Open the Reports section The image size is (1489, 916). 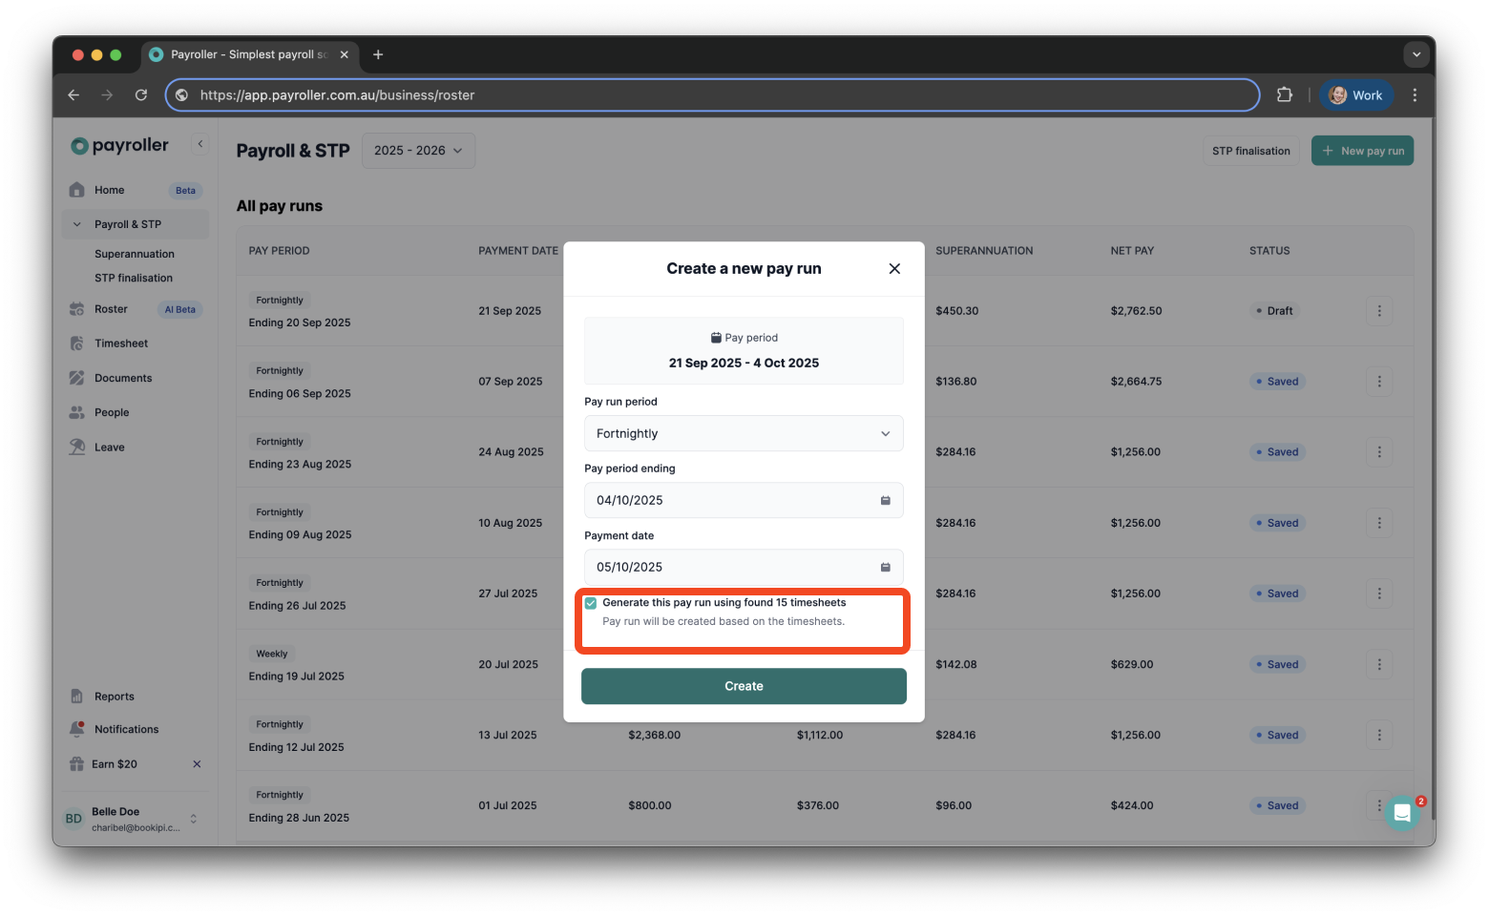(x=115, y=696)
